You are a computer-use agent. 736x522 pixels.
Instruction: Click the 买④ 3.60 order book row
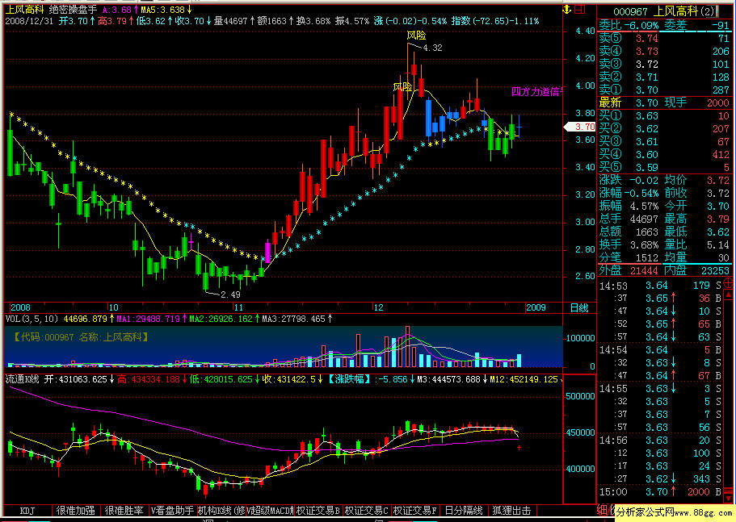664,154
